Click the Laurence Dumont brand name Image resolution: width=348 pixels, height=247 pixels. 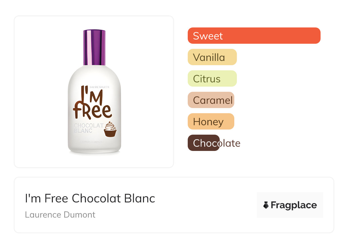tap(60, 215)
